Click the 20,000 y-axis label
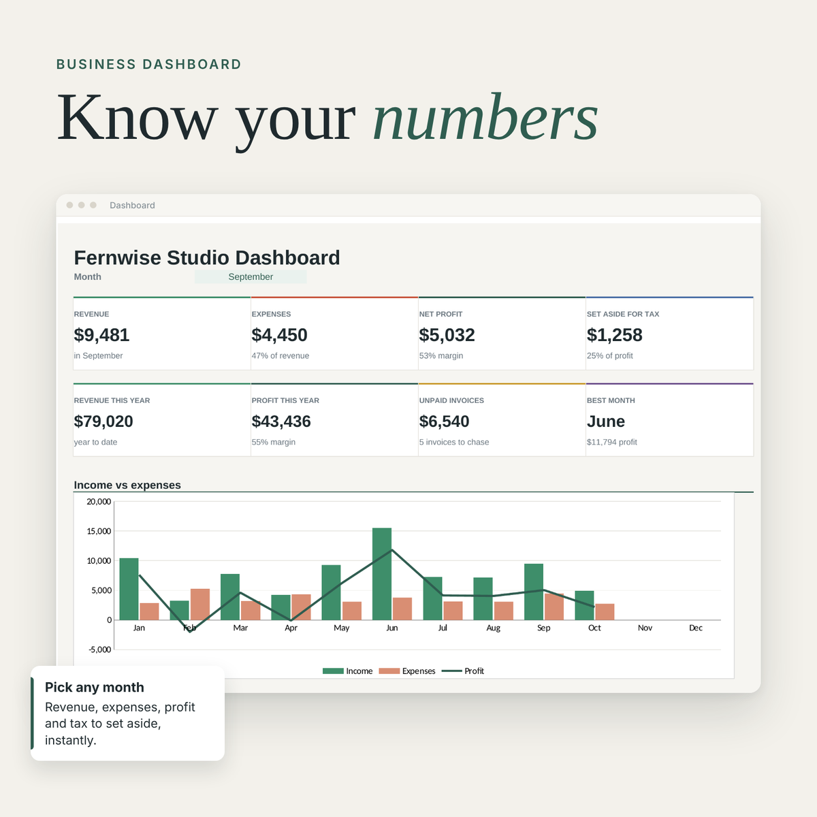 tap(99, 502)
